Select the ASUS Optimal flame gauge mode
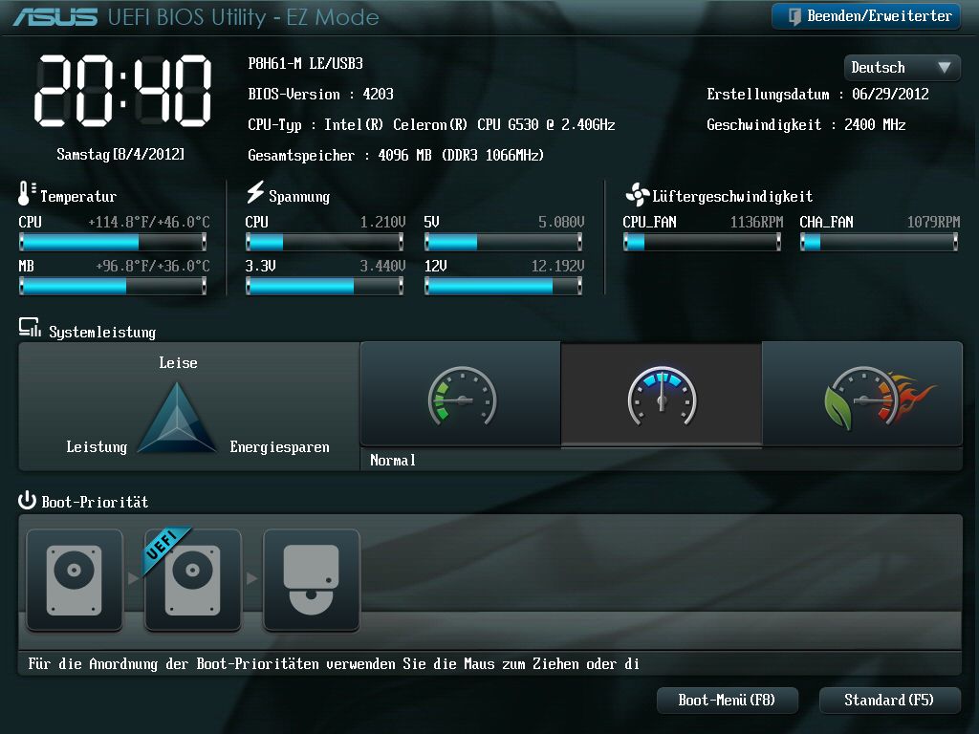The height and width of the screenshot is (734, 979). pyautogui.click(x=863, y=395)
